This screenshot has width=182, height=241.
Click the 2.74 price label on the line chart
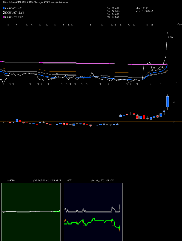click(170, 37)
